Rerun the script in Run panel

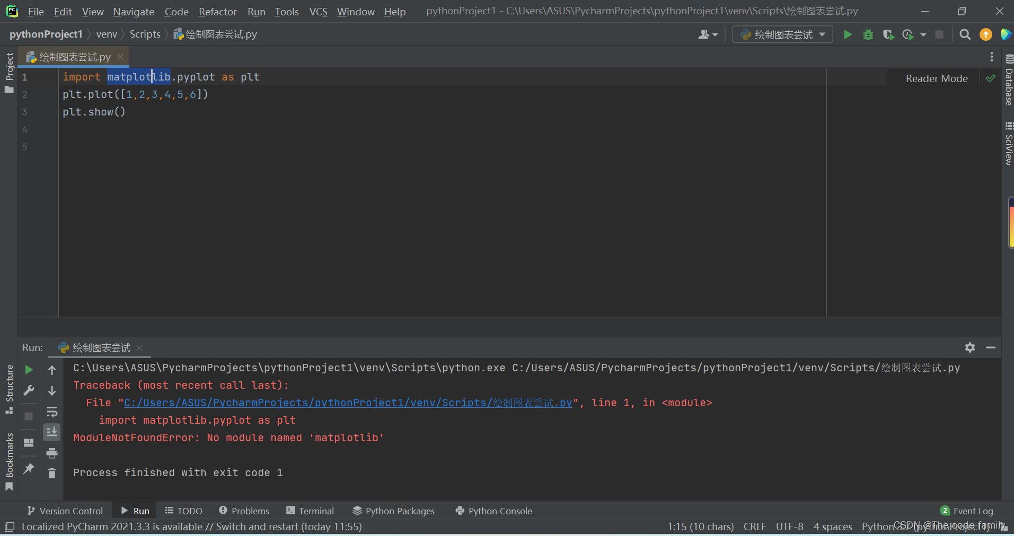[29, 370]
